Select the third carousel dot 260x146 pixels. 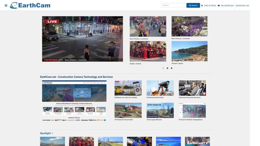172,68
